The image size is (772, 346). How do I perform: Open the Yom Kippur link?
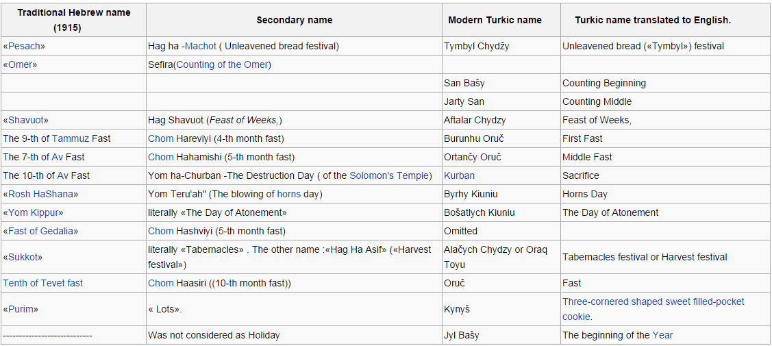pyautogui.click(x=36, y=212)
